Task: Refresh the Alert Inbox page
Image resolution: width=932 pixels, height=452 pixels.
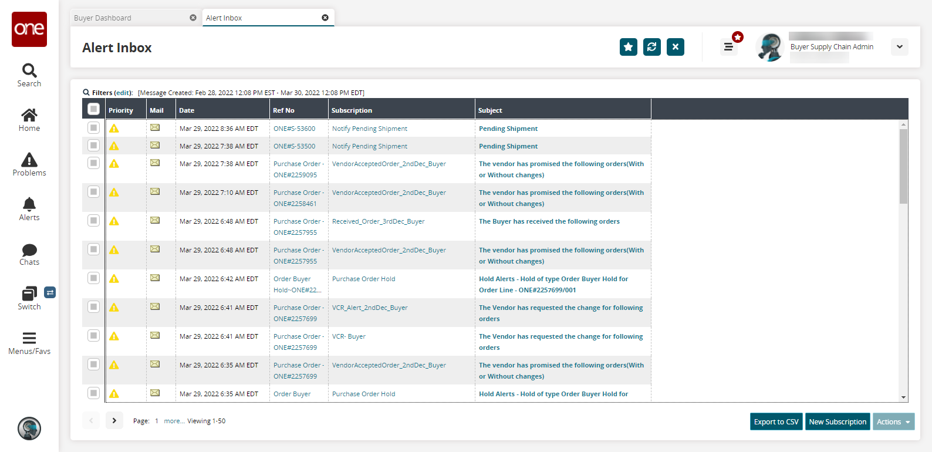Action: coord(651,47)
